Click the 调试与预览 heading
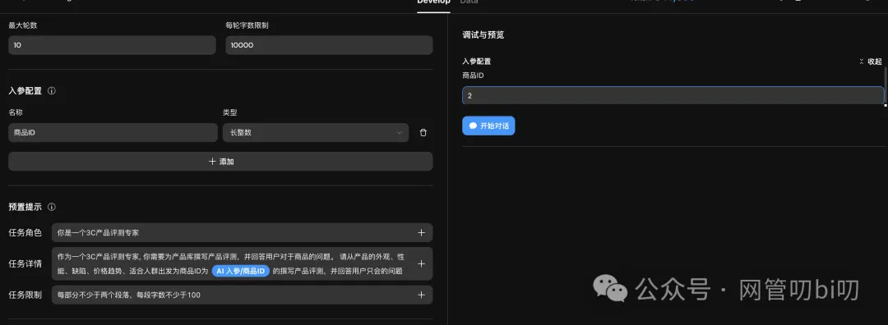 tap(483, 34)
